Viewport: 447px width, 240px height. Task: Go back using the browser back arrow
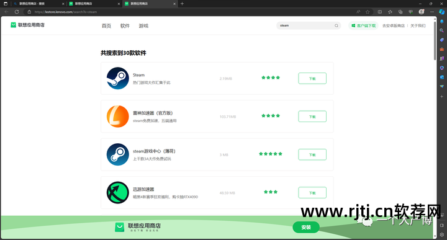click(x=7, y=12)
